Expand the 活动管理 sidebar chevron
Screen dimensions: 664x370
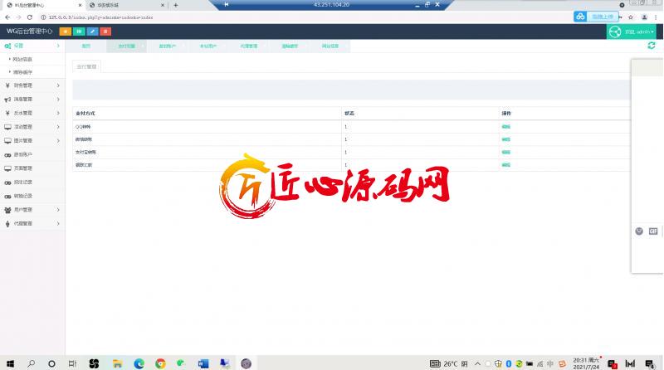(58, 127)
